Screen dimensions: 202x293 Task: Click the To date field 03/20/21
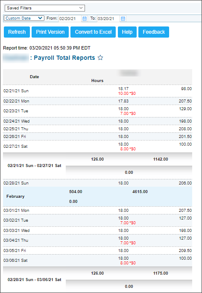pos(108,18)
